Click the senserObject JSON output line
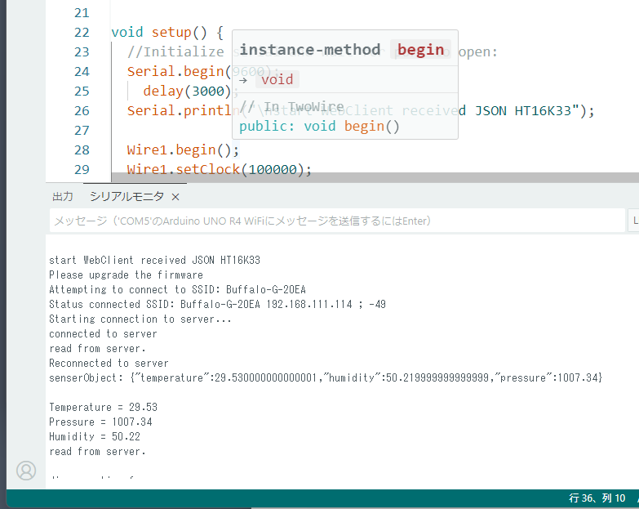This screenshot has width=639, height=509. coord(326,377)
